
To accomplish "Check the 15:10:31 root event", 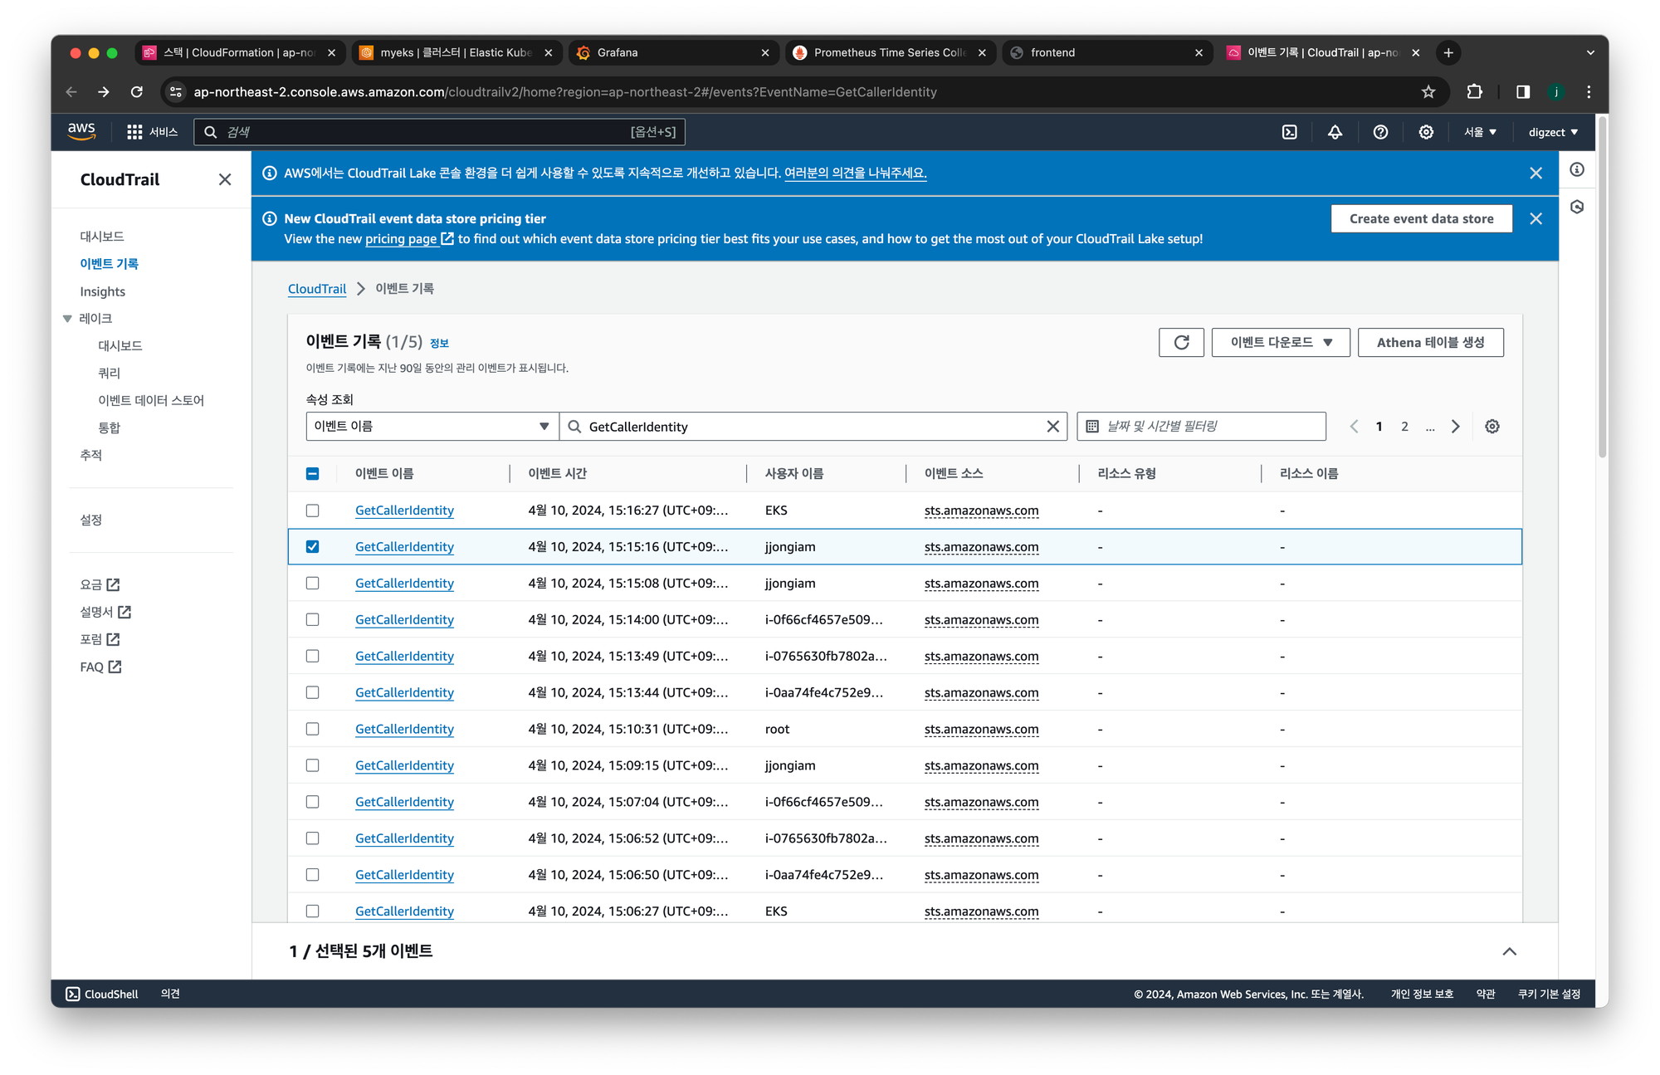I will 312,729.
